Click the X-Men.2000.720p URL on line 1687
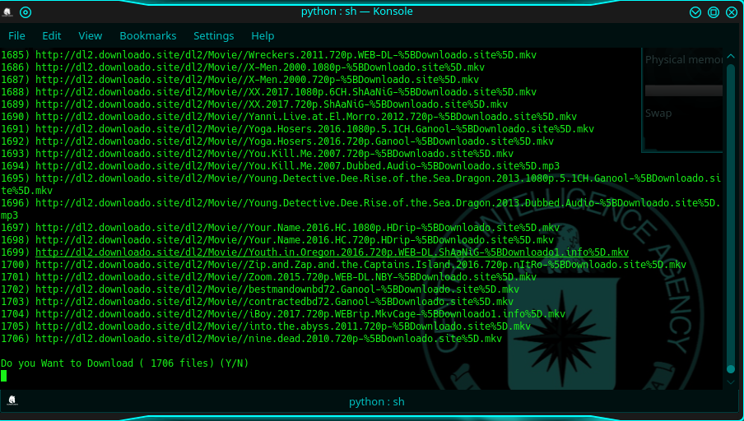The width and height of the screenshot is (744, 421). pyautogui.click(x=257, y=80)
